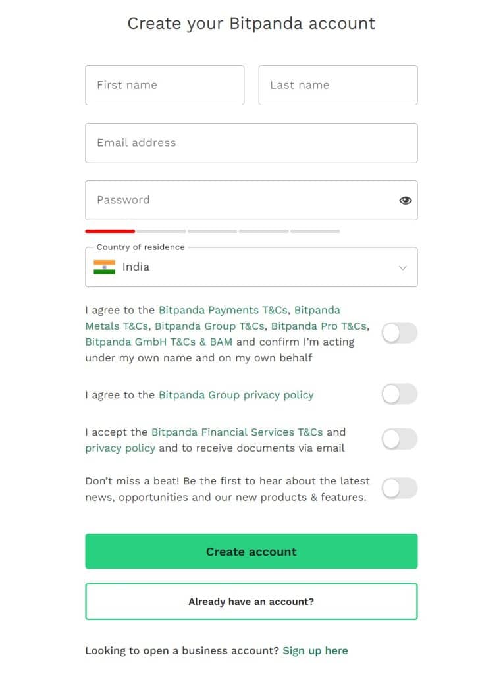
Task: Click the Email address input field
Action: 251,143
